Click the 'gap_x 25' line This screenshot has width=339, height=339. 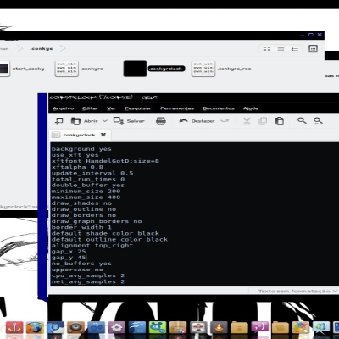click(69, 251)
